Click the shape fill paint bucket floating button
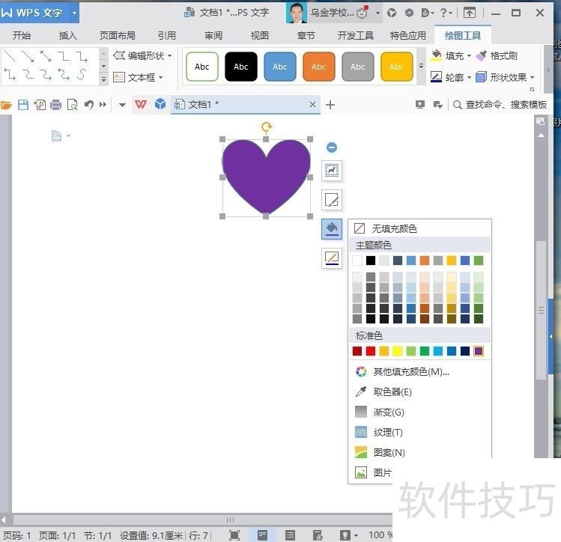This screenshot has width=561, height=542. click(x=332, y=228)
